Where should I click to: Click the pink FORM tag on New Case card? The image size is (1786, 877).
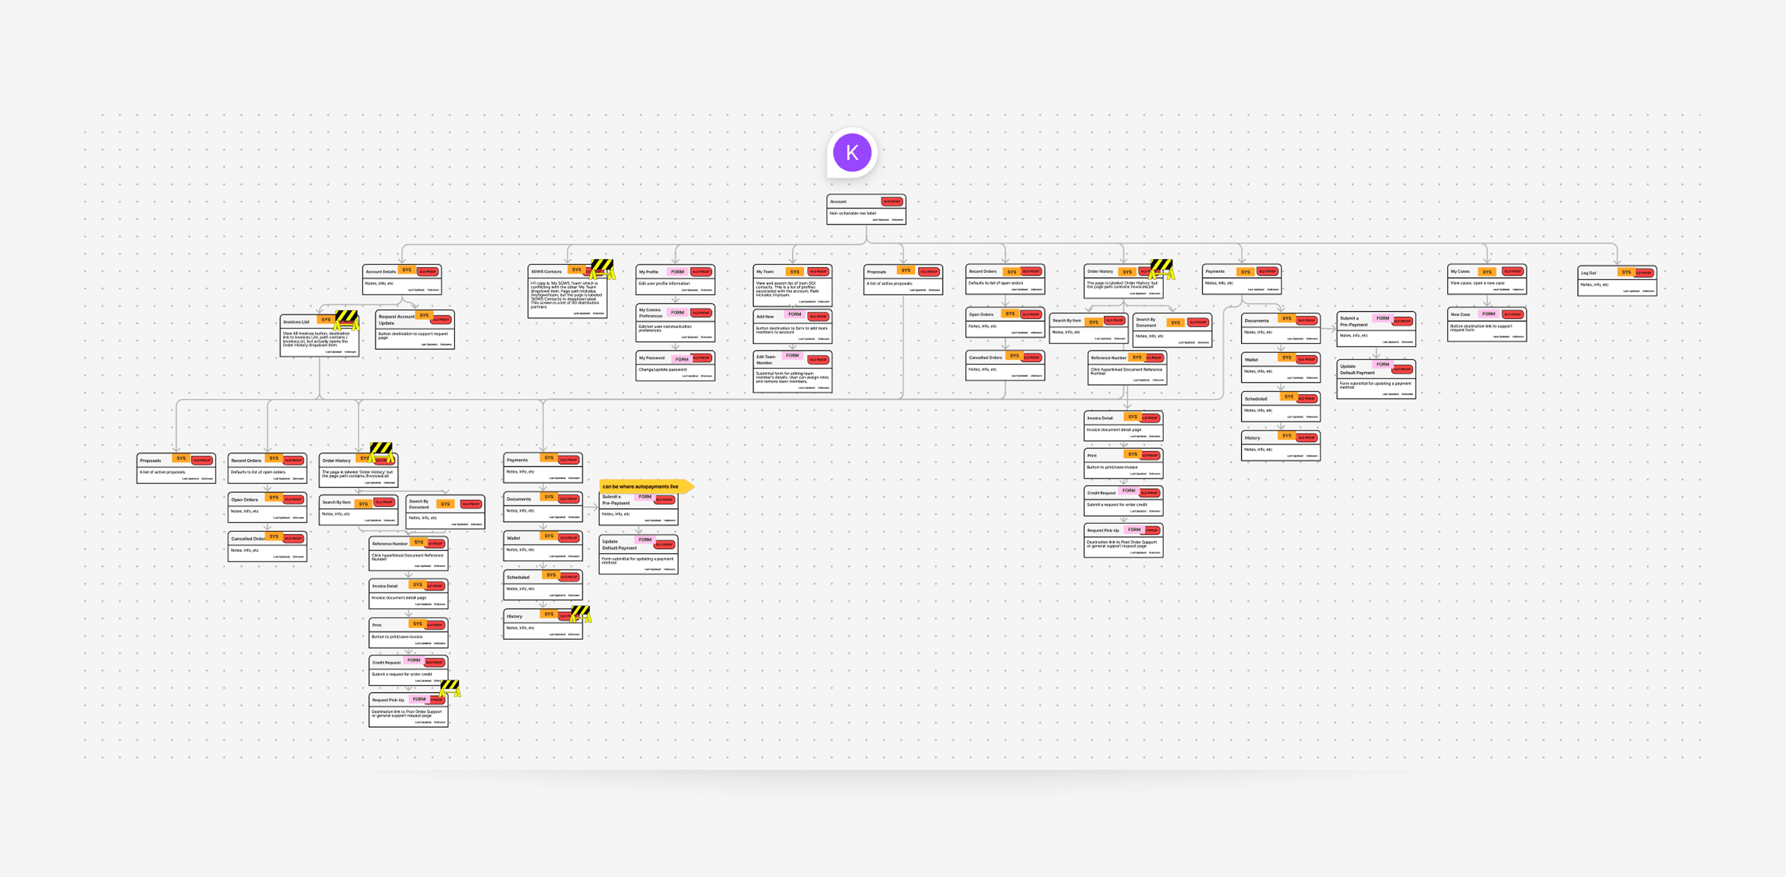click(1488, 314)
